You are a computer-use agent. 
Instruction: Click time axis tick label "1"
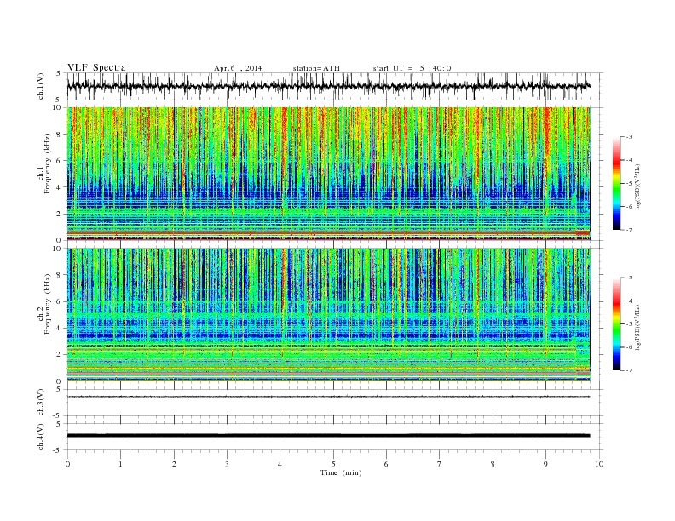(120, 464)
